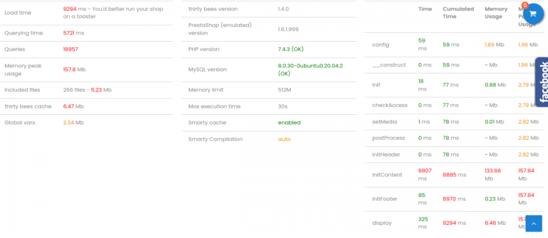Select the Memory limit 512M value
The width and height of the screenshot is (548, 238).
pos(284,90)
